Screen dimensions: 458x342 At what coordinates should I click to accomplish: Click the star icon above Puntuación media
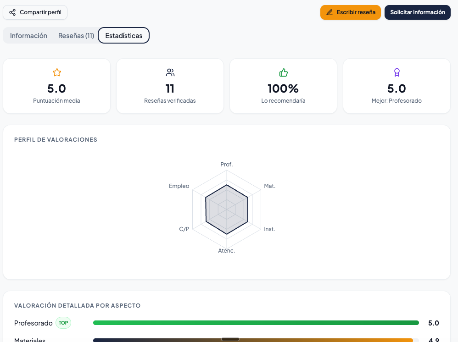(56, 72)
